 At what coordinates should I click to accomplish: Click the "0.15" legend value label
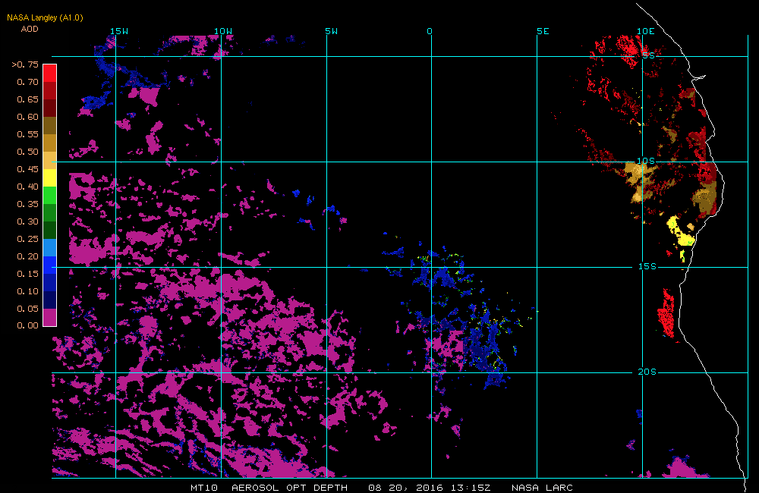click(x=27, y=273)
